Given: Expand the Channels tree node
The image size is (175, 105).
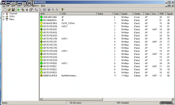Looking at the screenshot, I should (x=4, y=14).
